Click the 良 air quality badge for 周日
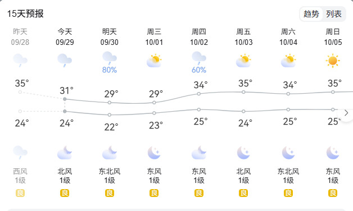The width and height of the screenshot is (353, 211). (333, 193)
